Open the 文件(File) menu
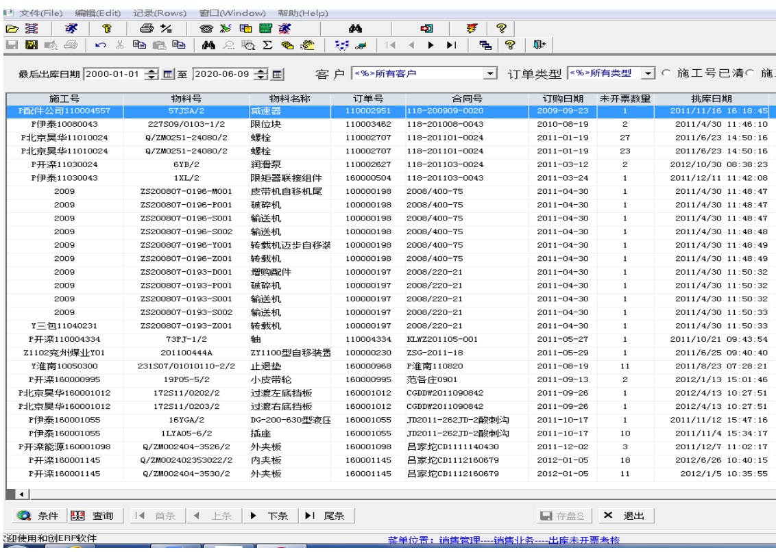 coord(40,14)
